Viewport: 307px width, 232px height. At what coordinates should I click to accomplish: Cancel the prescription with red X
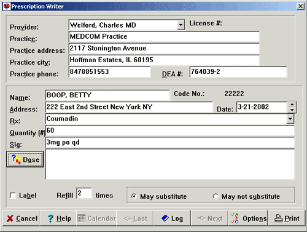coord(21,218)
